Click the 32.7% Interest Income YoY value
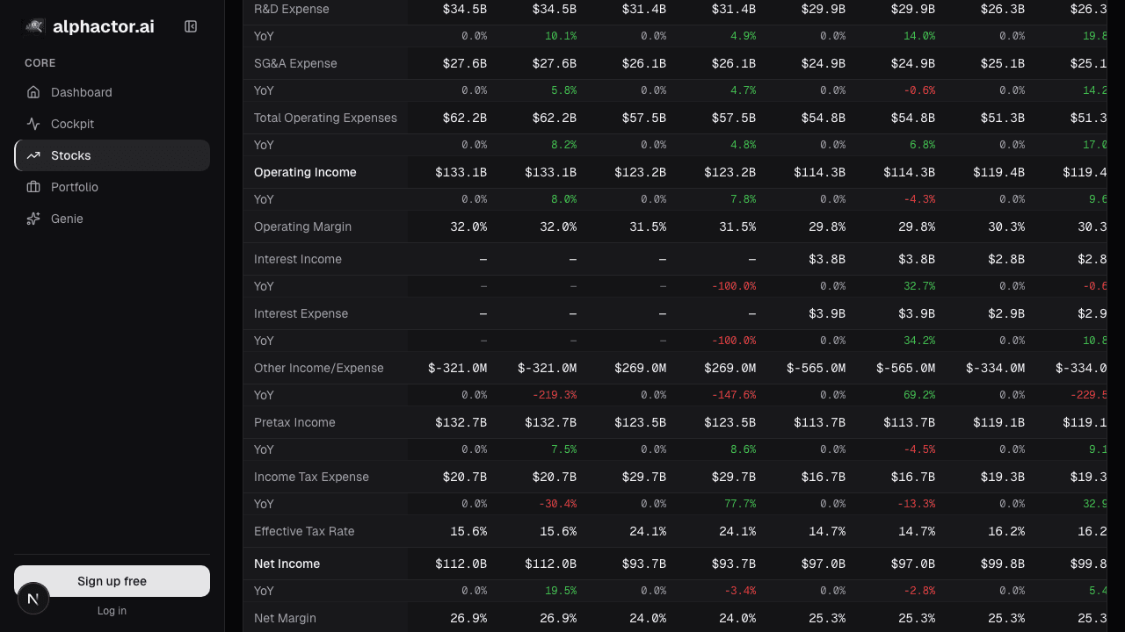This screenshot has height=632, width=1125. [919, 286]
